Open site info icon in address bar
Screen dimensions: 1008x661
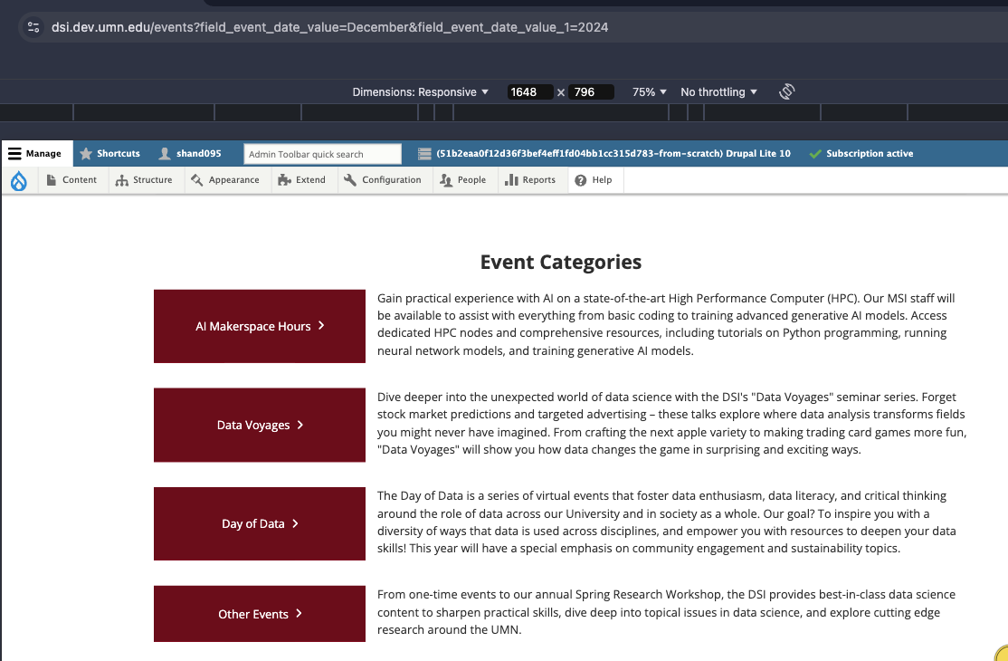(34, 27)
